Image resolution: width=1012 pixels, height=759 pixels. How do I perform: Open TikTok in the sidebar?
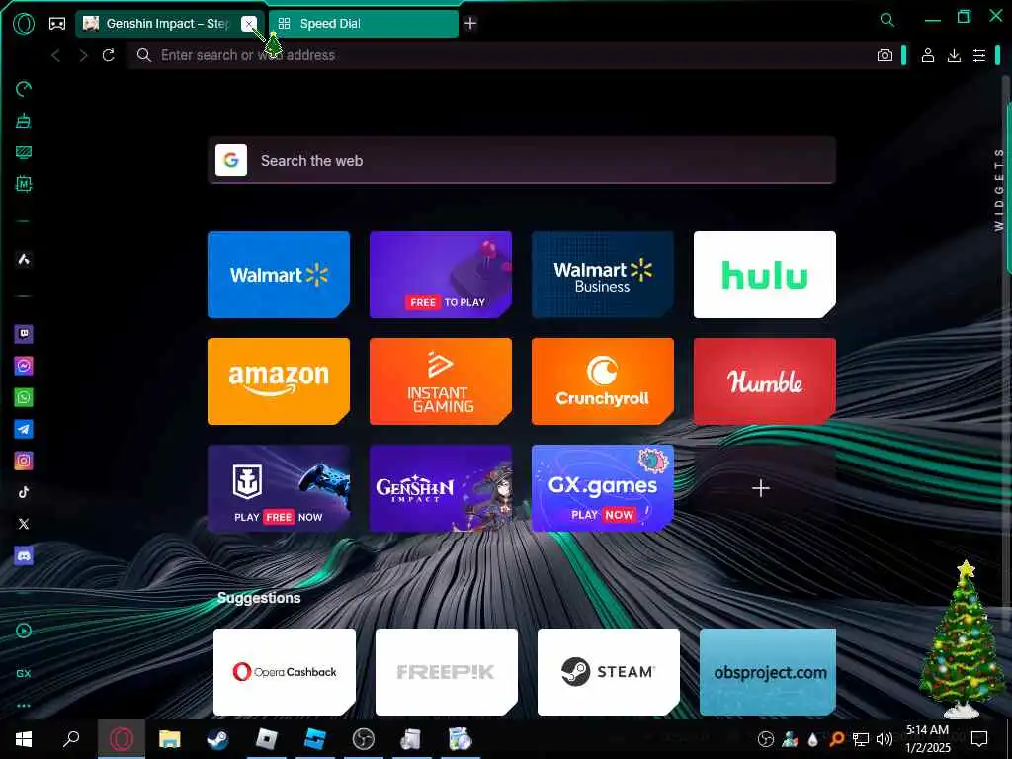[24, 492]
